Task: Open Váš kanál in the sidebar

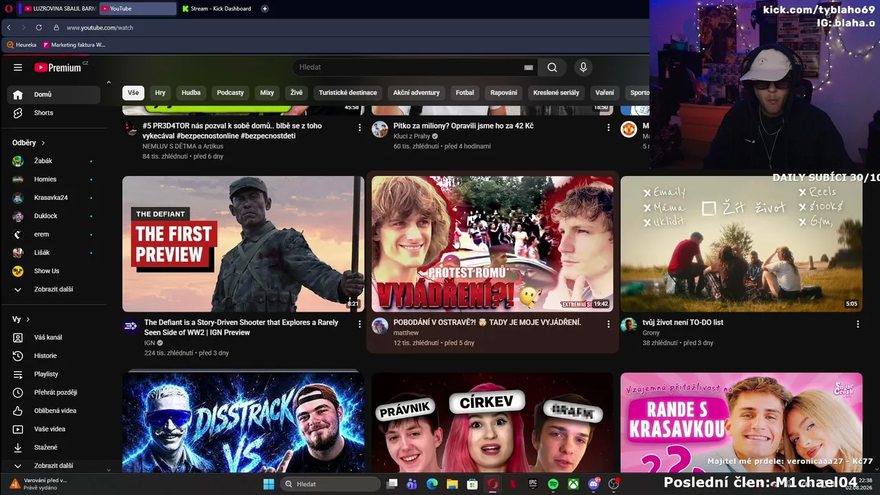Action: click(x=54, y=338)
